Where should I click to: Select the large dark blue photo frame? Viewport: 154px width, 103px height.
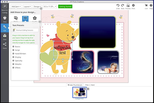98,32
